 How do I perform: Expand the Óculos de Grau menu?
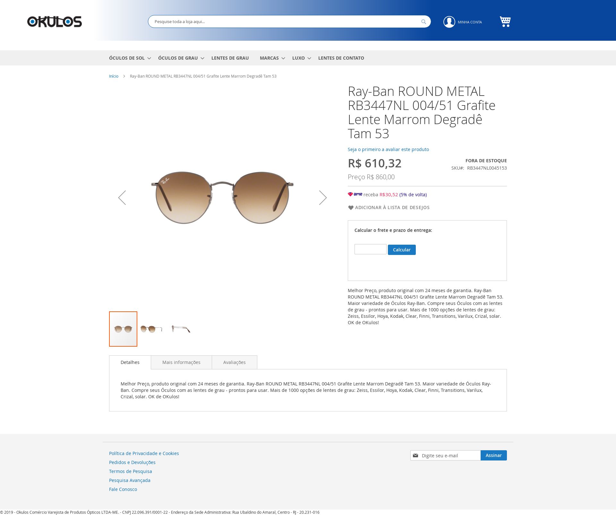[181, 58]
